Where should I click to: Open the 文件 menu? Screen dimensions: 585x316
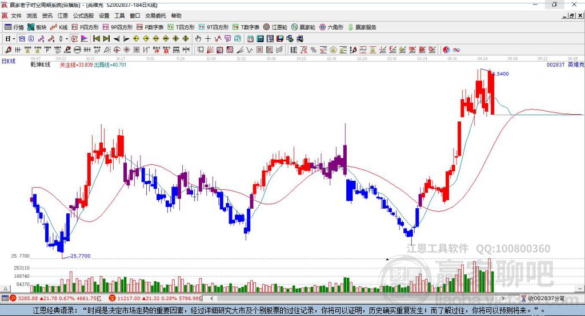pyautogui.click(x=17, y=15)
